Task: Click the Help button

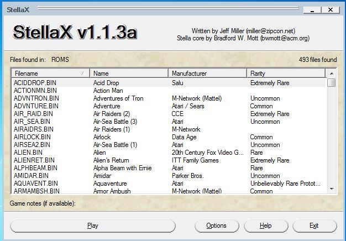Action: point(265,226)
